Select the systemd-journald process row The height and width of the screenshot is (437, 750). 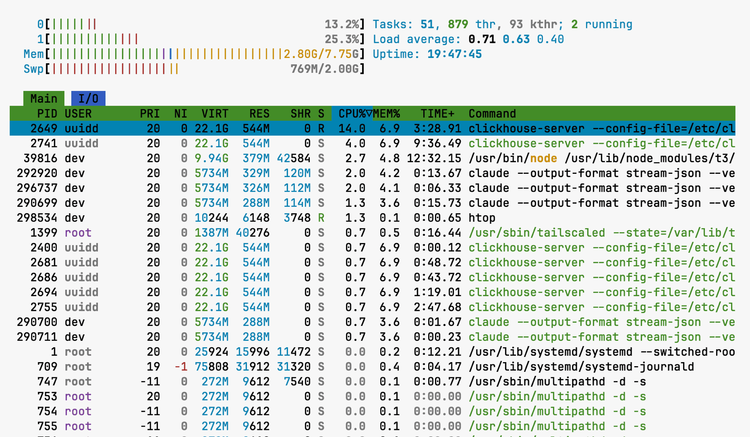point(372,367)
